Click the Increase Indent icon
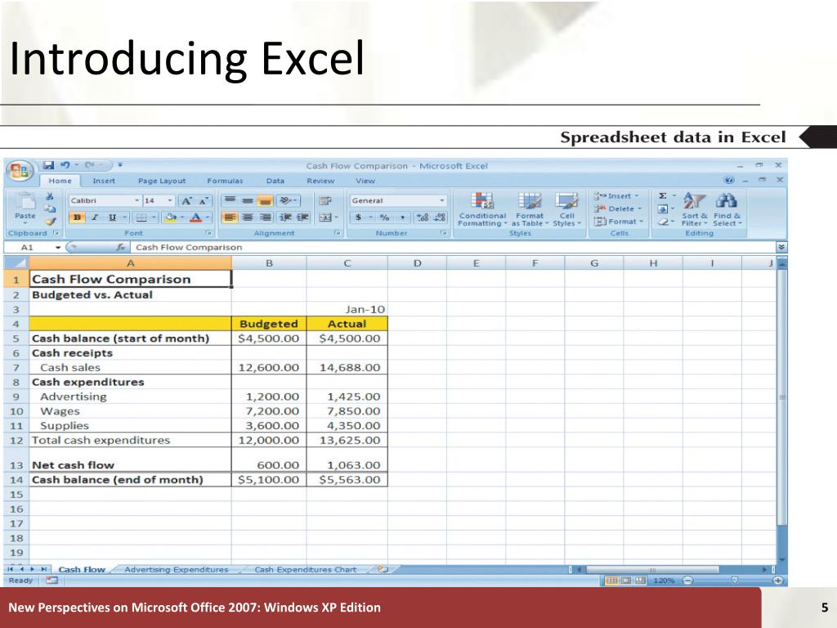 (x=302, y=218)
